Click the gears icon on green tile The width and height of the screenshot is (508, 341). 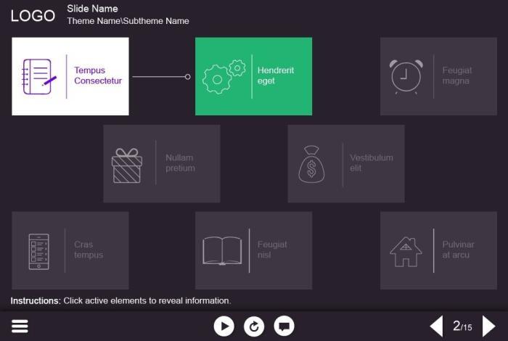[x=223, y=76]
